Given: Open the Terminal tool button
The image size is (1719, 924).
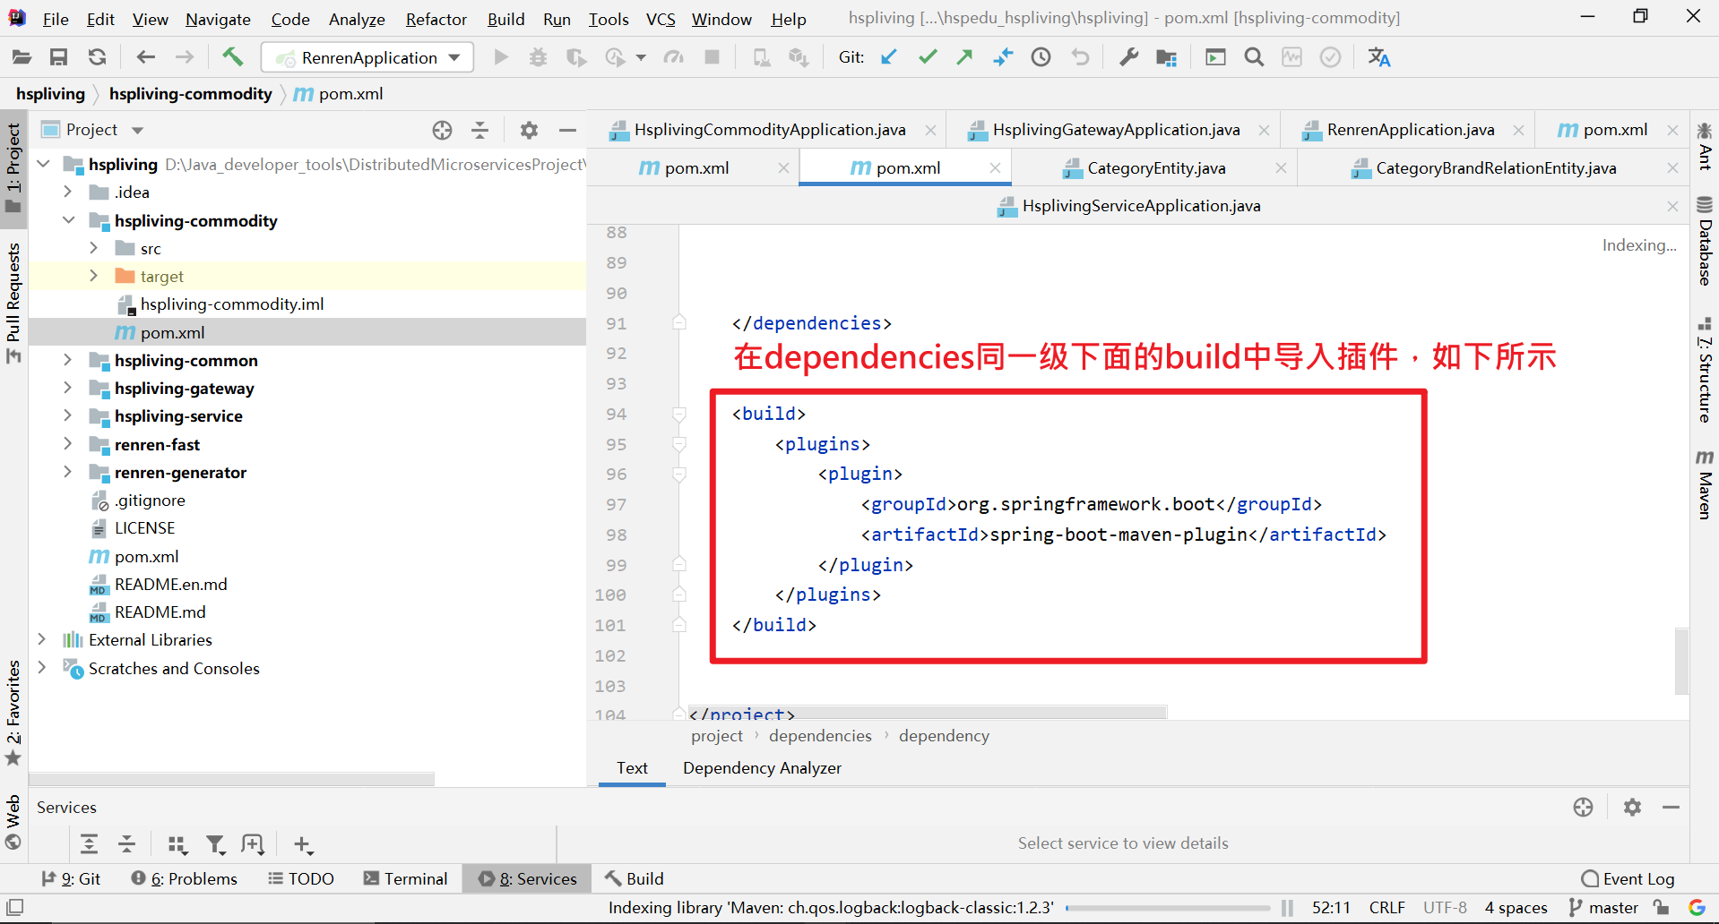Looking at the screenshot, I should coord(405,878).
